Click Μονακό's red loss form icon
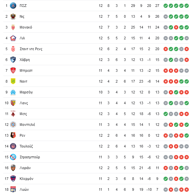Image resolution: width=195 pixels, height=196 pixels. click(x=176, y=28)
